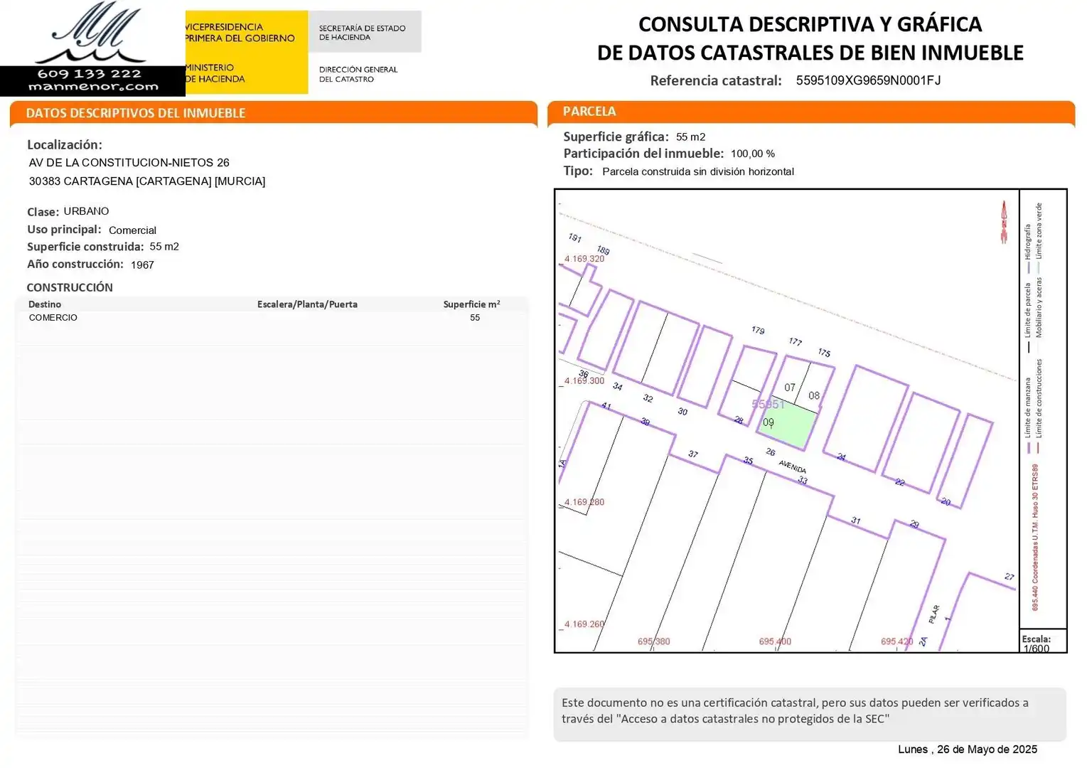Click the coordinate label '4.169.280'
Viewport: 1087px width, 768px height.
coord(584,502)
